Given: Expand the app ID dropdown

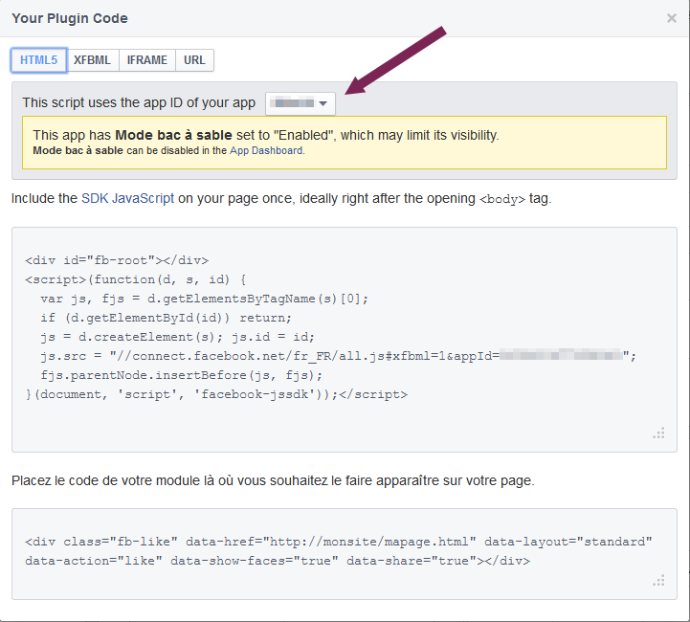Looking at the screenshot, I should click(x=300, y=103).
